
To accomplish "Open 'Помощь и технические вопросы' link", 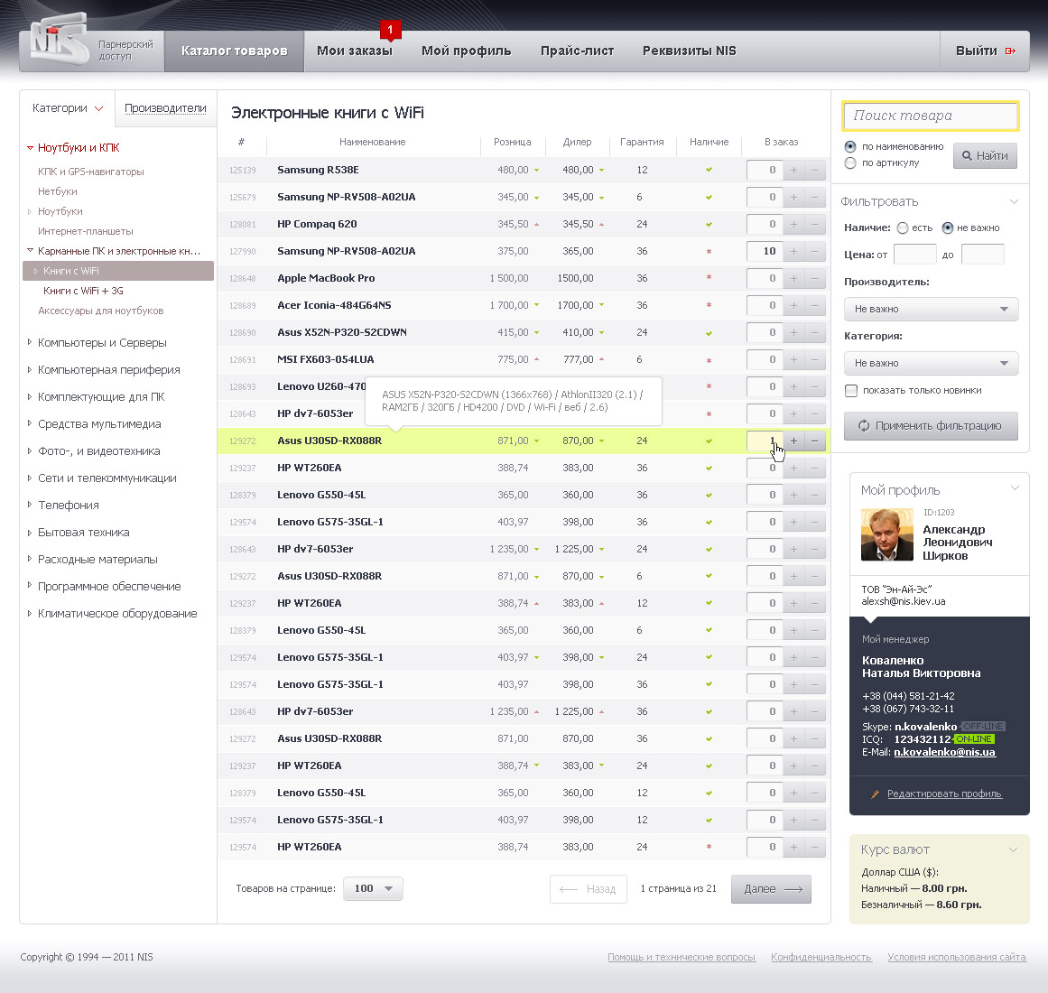I will (x=682, y=957).
